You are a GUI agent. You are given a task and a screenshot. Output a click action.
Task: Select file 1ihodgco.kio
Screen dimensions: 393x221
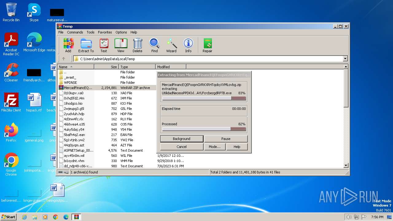(107, 103)
